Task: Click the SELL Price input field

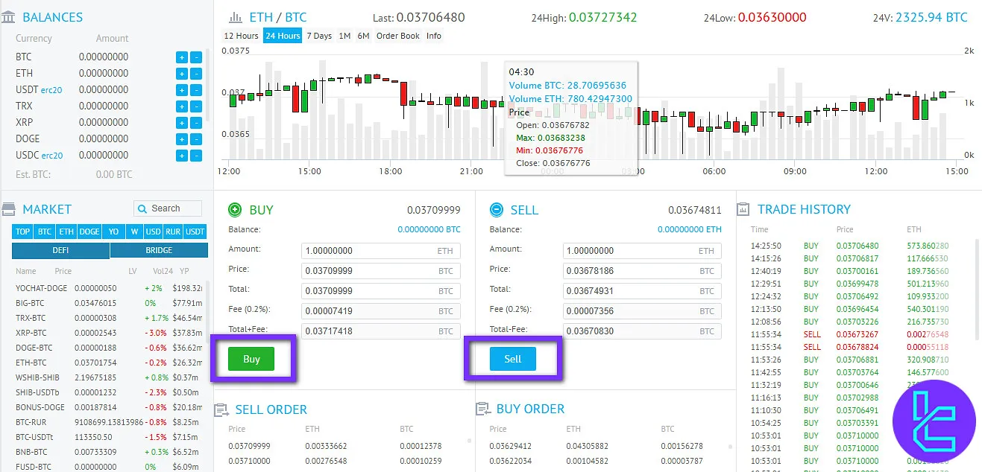Action: (643, 271)
